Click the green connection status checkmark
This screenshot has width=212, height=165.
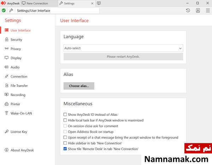(x=4, y=10)
